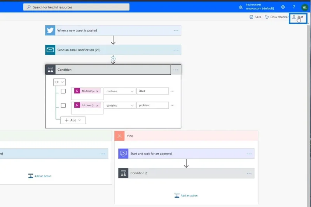Open contains dropdown for issue row
311x207 pixels.
[120, 91]
